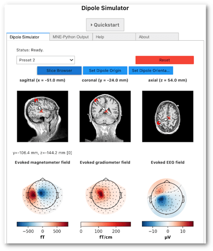Activate Slice Browser mode
The height and width of the screenshot is (251, 213).
pyautogui.click(x=59, y=70)
